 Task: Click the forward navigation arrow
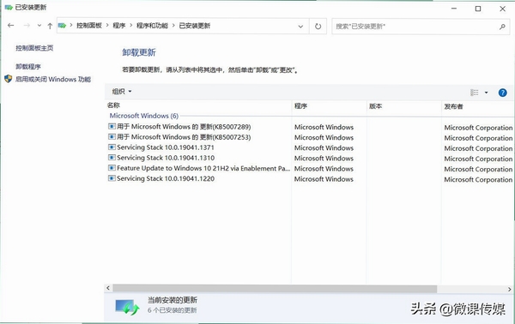coord(27,26)
